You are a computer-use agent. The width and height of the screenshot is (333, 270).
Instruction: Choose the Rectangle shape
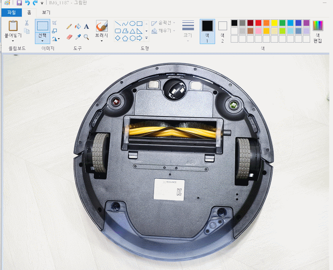[x=139, y=24]
